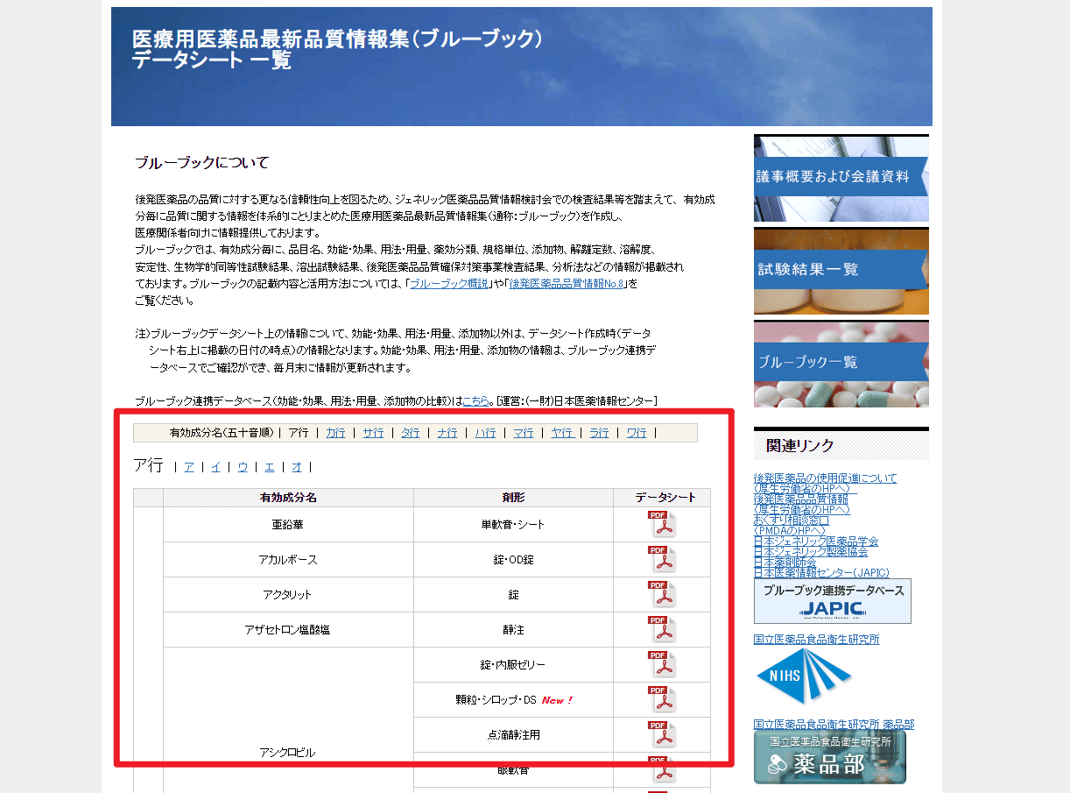Open the PDF data sheet for アクタリット
This screenshot has height=793, width=1070.
[x=662, y=594]
